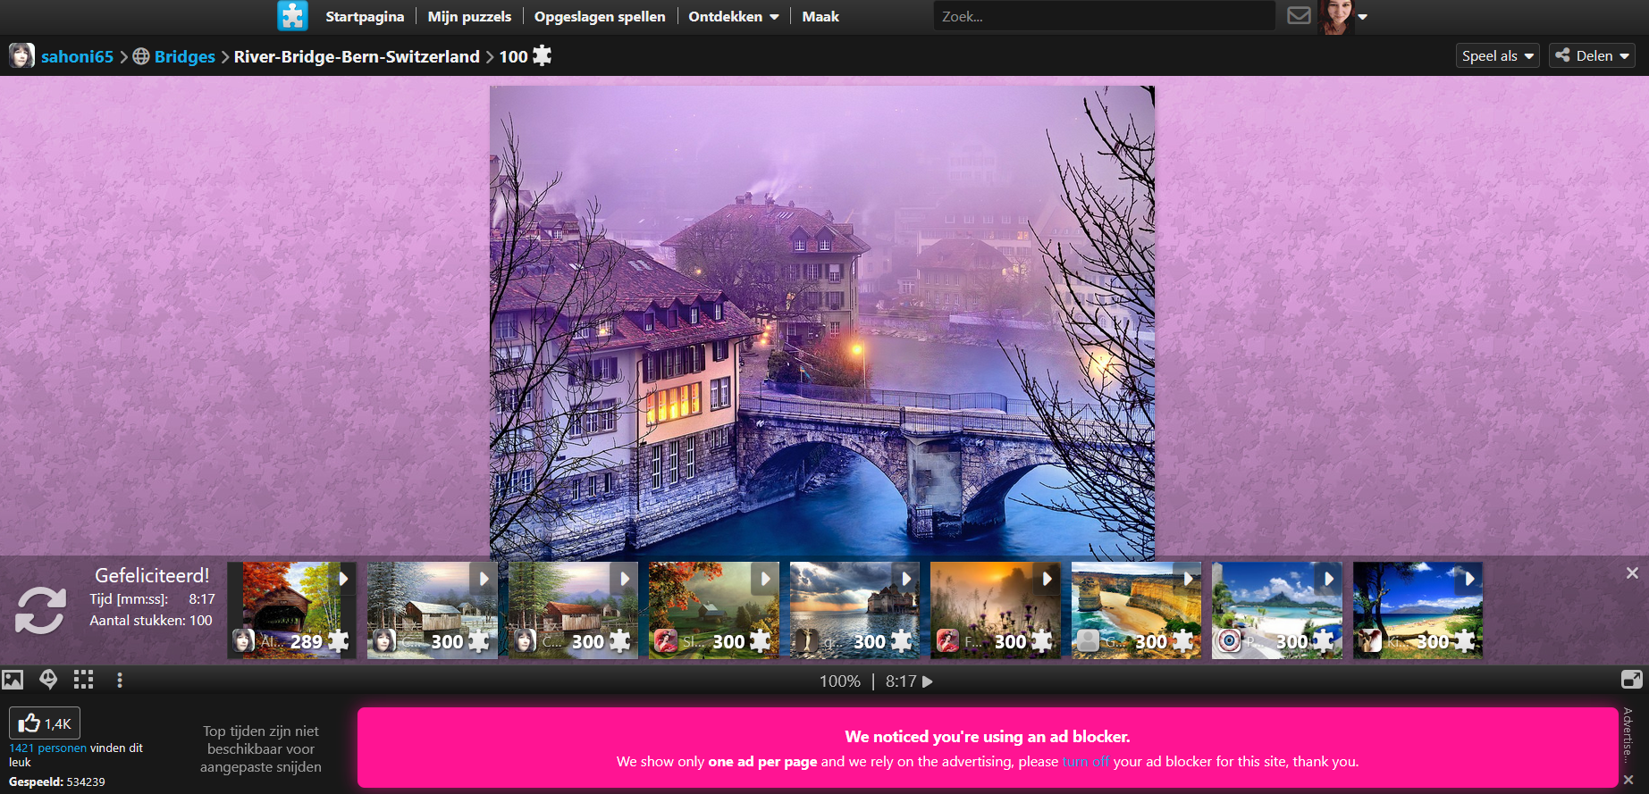The image size is (1649, 794).
Task: Show the puzzle image preview icon
Action: point(13,680)
